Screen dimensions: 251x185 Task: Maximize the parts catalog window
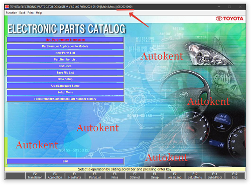coord(229,7)
